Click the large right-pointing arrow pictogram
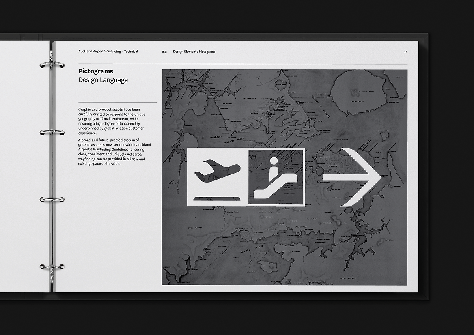 pyautogui.click(x=352, y=178)
